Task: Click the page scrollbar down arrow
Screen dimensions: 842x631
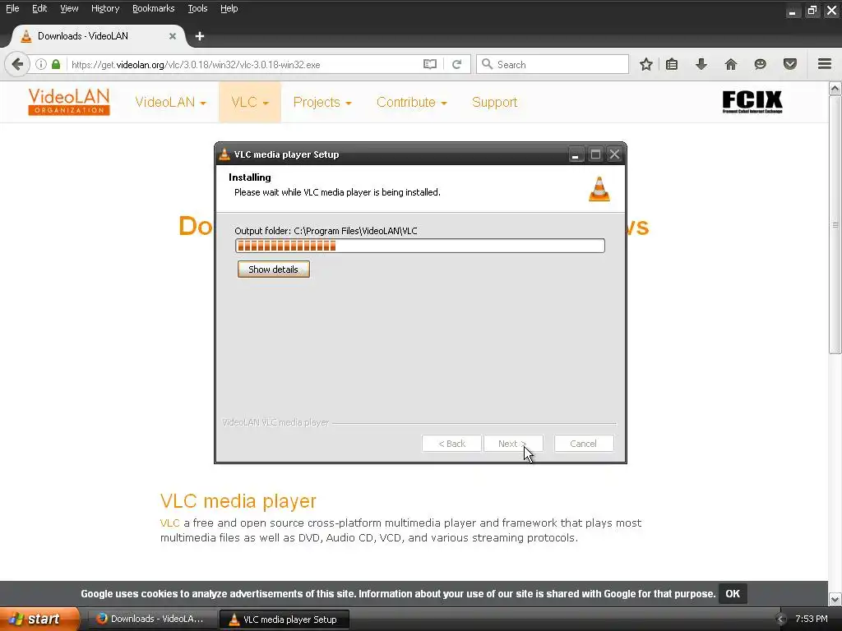Action: pyautogui.click(x=835, y=599)
